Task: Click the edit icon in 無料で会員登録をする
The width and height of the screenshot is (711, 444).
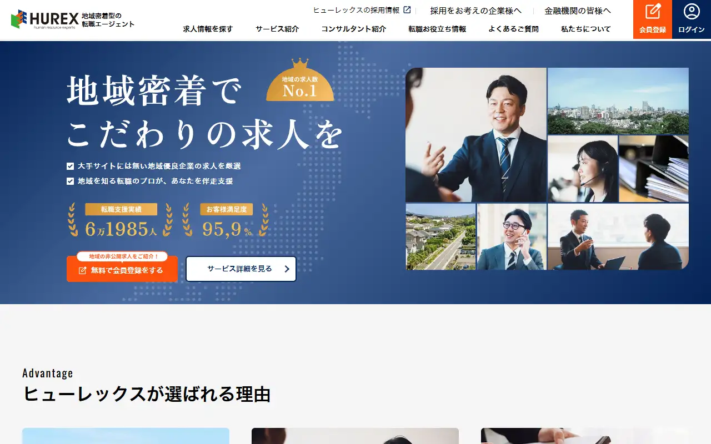Action: point(83,270)
